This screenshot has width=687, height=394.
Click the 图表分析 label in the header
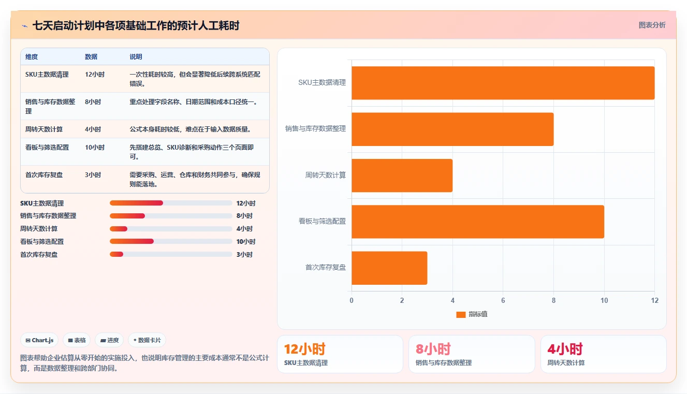652,25
